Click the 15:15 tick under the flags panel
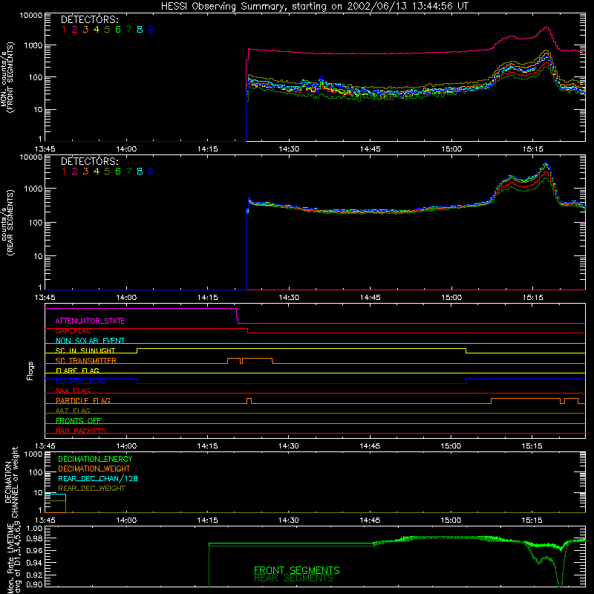594x594 pixels. click(x=532, y=446)
